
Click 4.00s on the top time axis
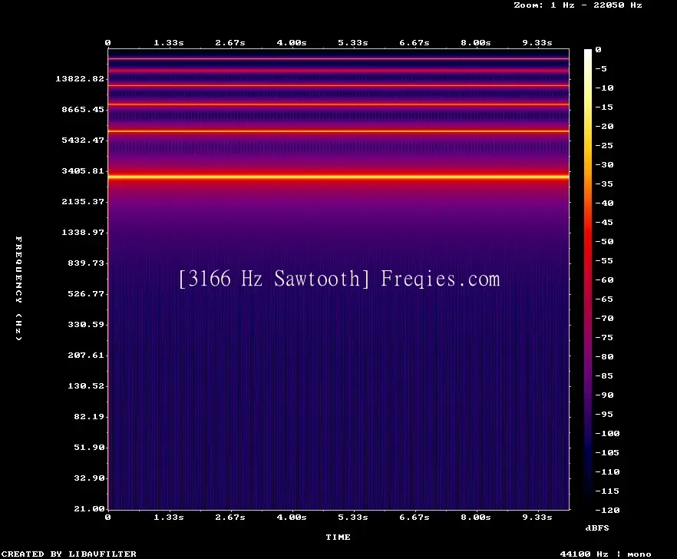point(292,43)
